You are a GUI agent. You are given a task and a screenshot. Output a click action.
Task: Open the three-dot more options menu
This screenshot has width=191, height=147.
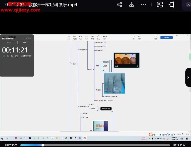(x=143, y=5)
